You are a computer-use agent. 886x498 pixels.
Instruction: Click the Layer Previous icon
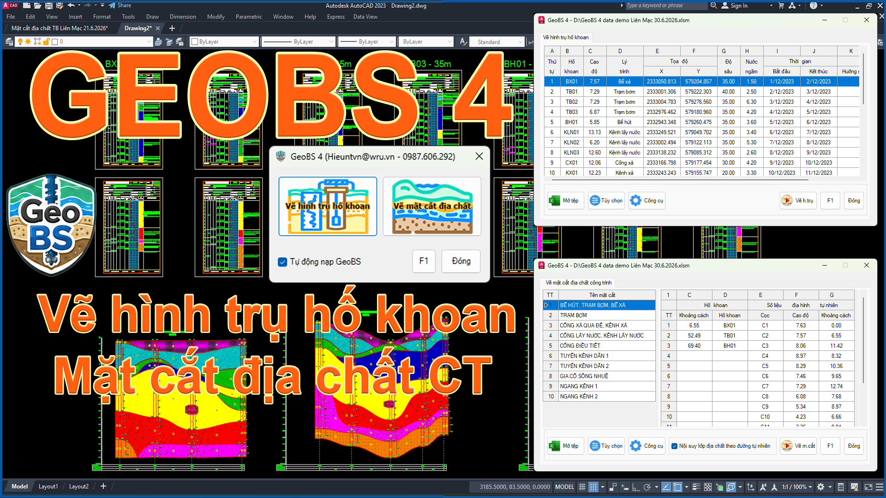169,42
